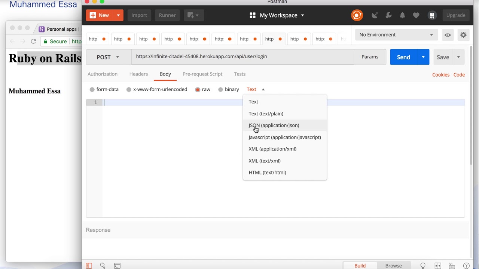Select the form-data radio button
Screen dimensions: 479x269
[92, 90]
